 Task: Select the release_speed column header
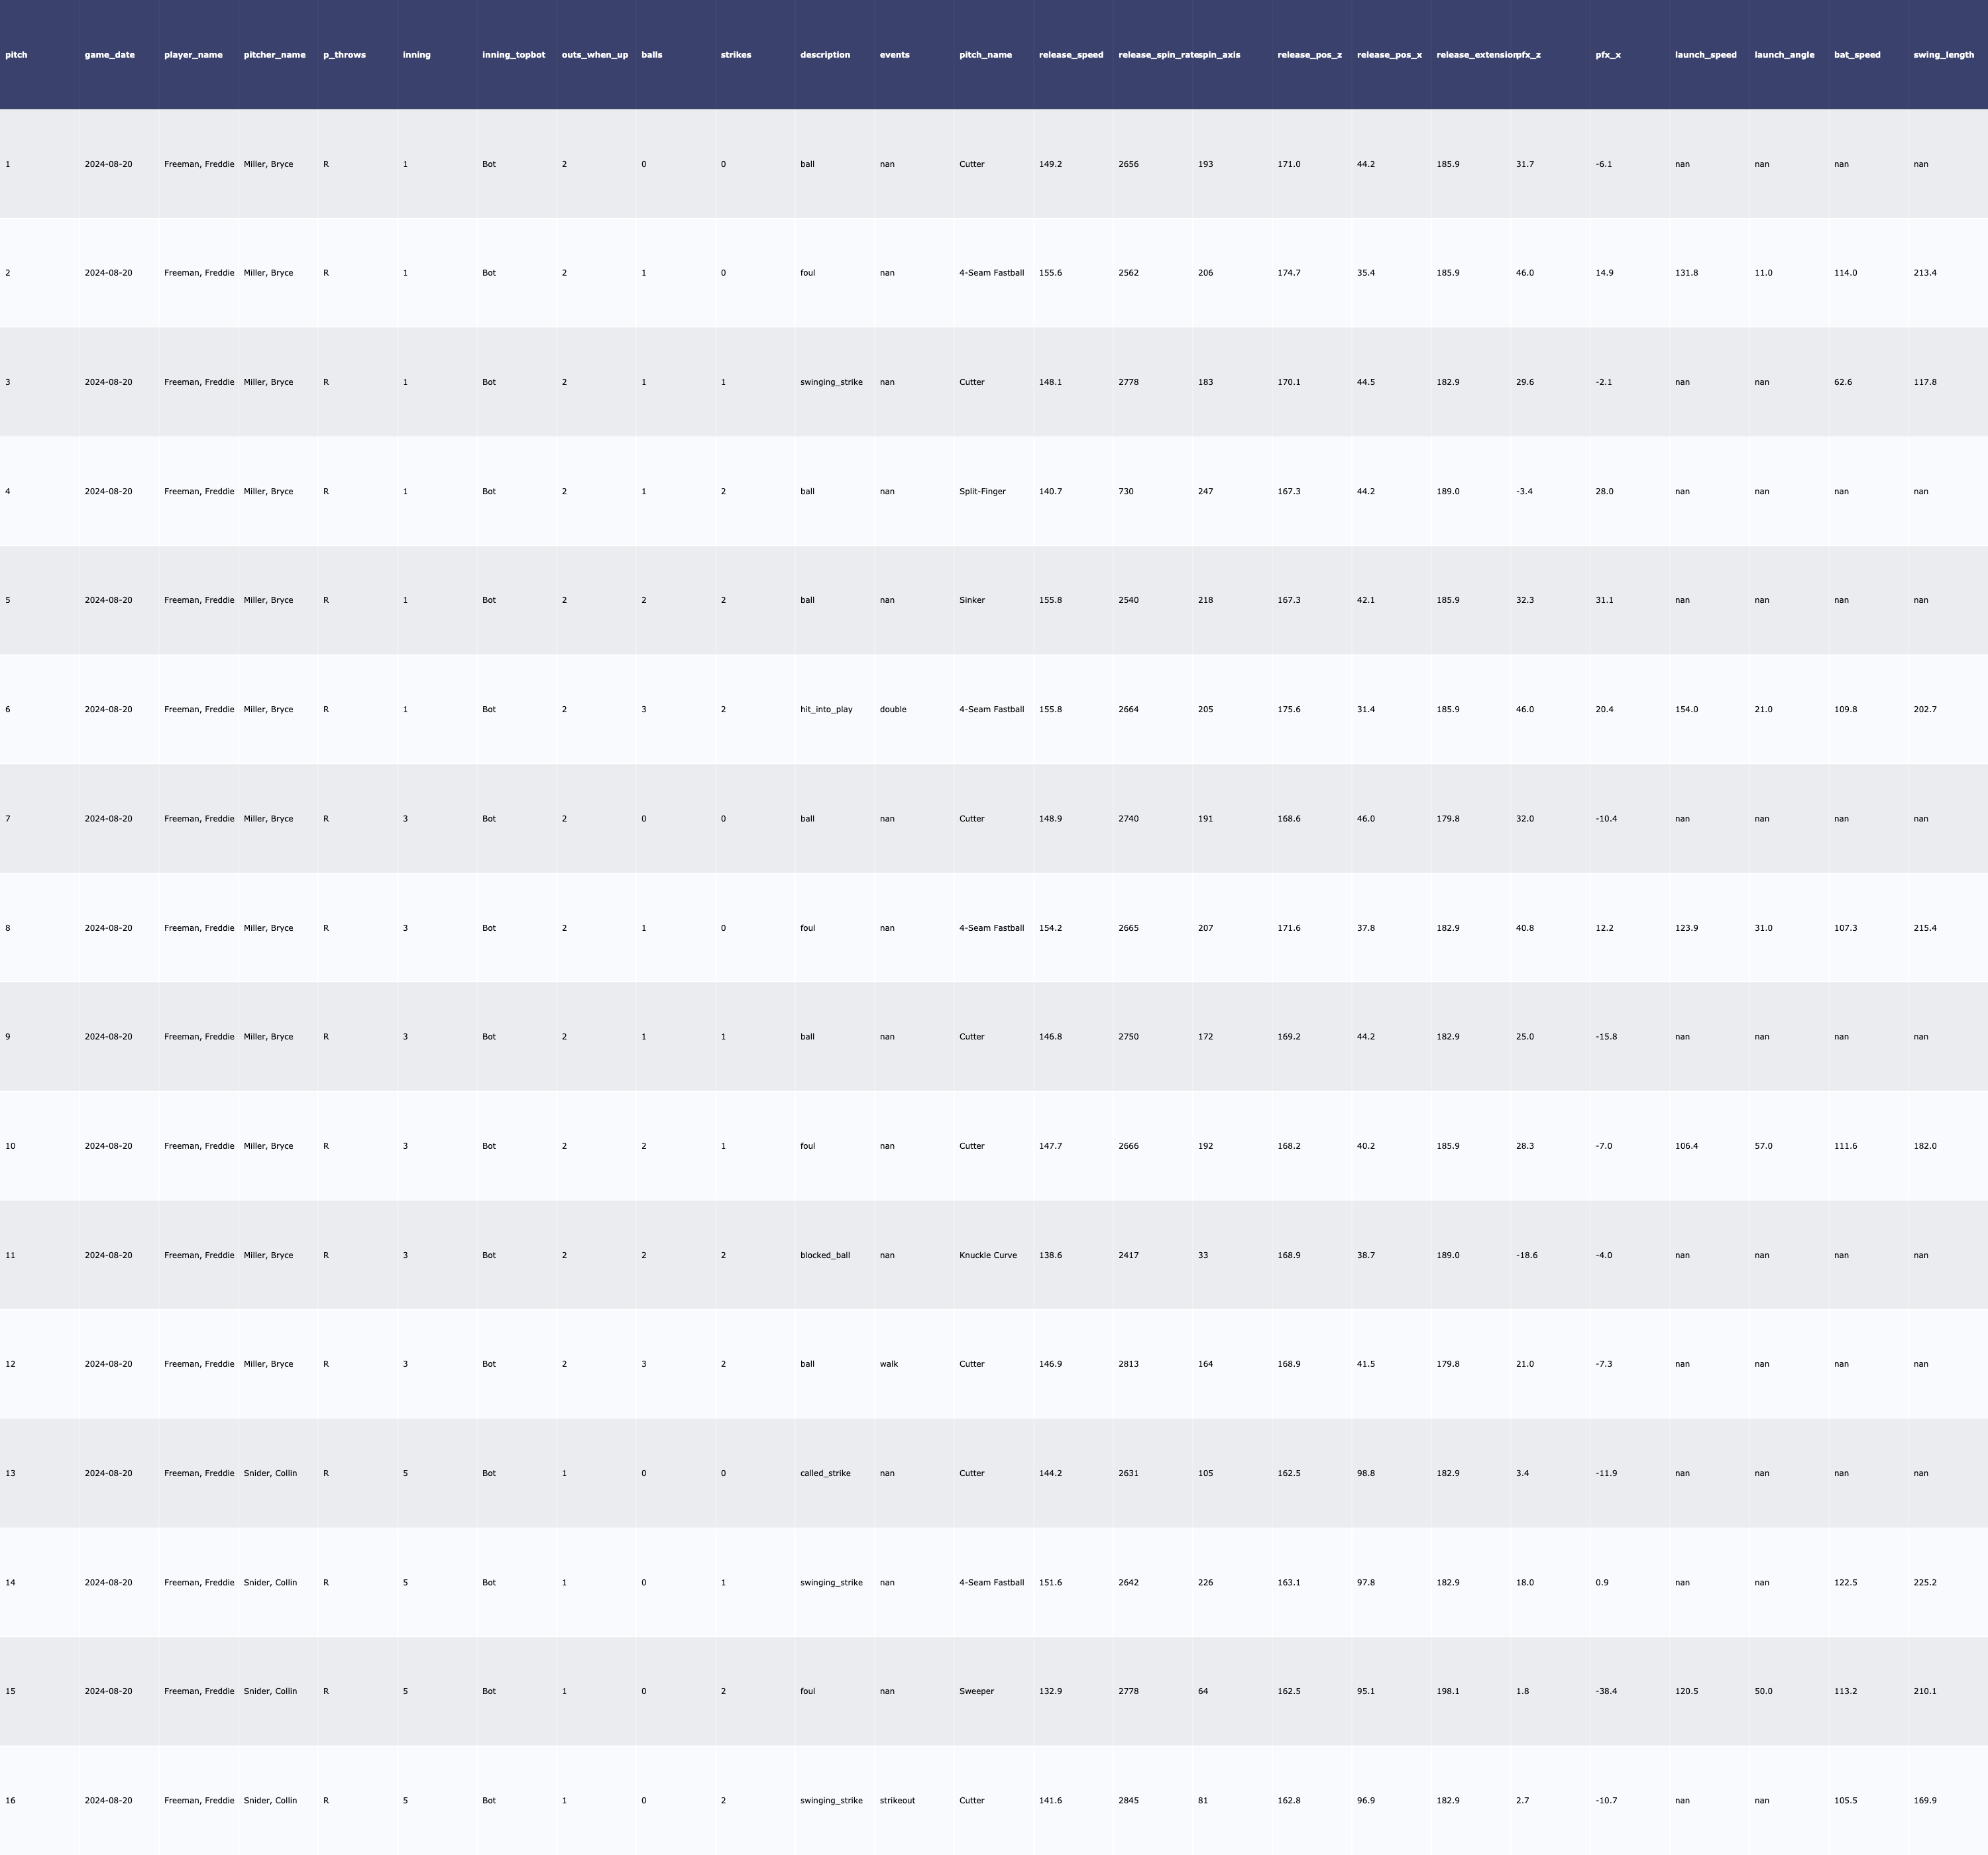pyautogui.click(x=1071, y=55)
